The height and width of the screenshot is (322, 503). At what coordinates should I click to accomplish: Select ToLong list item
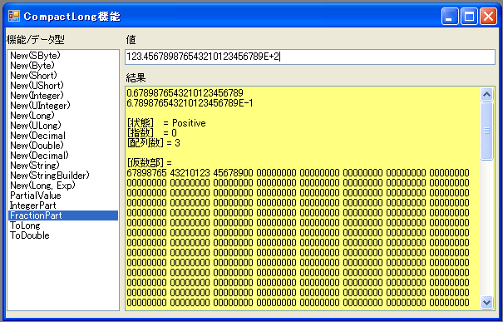pos(63,225)
